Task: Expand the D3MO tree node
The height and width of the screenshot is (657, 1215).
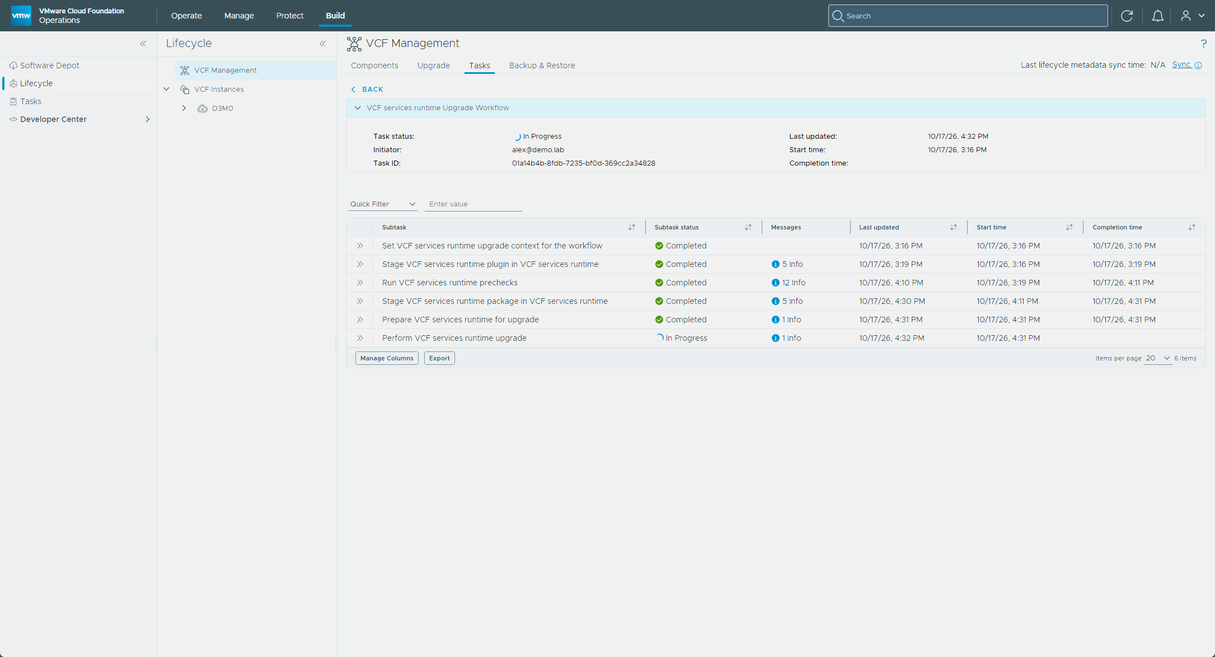Action: pos(184,109)
